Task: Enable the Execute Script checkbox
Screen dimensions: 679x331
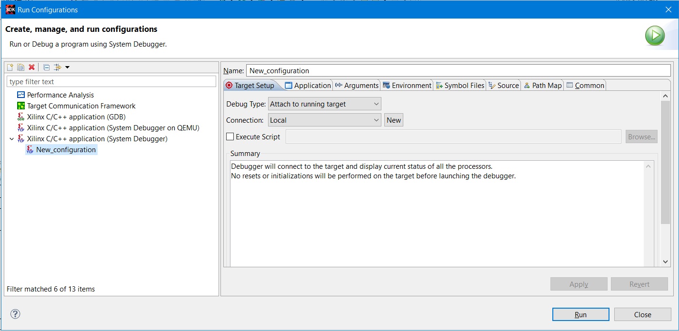Action: (x=230, y=137)
